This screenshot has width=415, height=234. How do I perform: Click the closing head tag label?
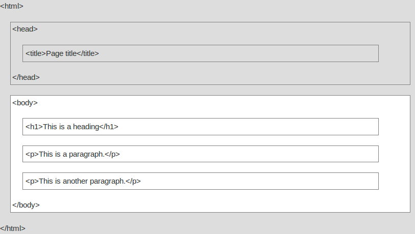(x=26, y=77)
